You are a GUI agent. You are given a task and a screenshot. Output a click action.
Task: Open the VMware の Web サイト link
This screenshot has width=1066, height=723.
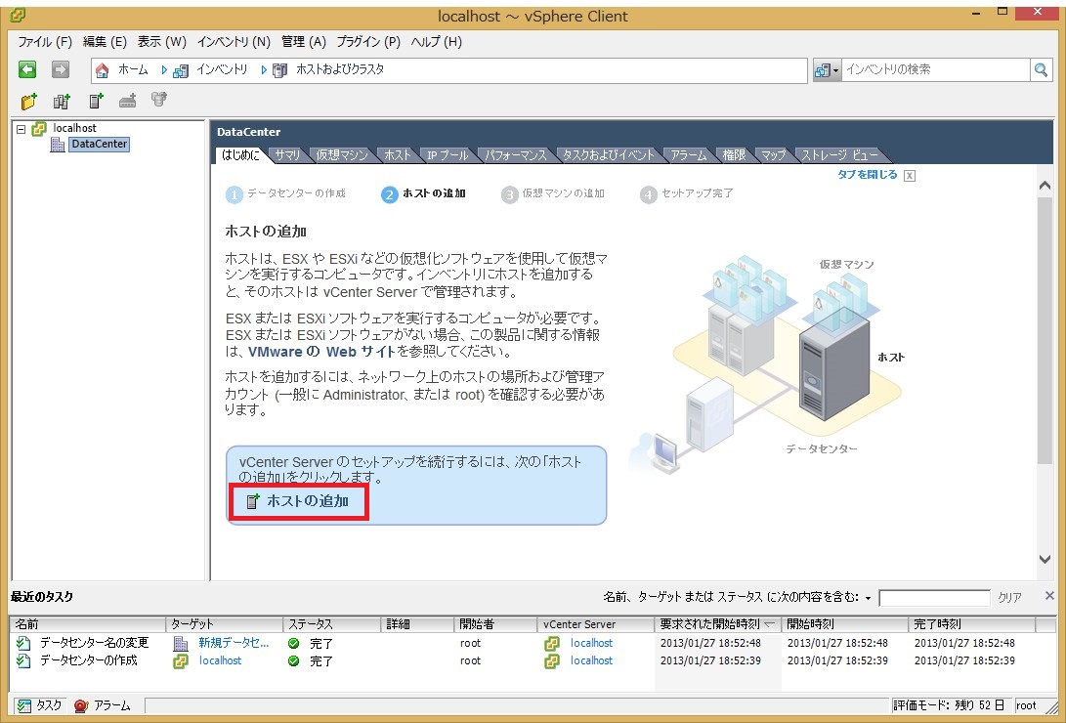[321, 352]
